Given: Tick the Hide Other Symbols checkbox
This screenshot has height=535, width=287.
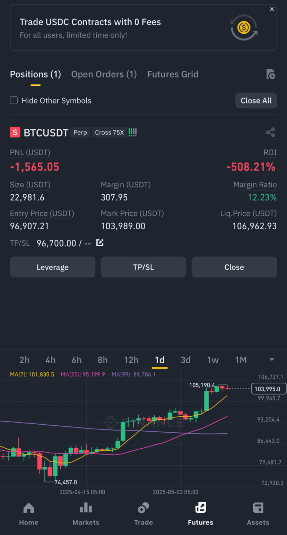Looking at the screenshot, I should point(14,101).
